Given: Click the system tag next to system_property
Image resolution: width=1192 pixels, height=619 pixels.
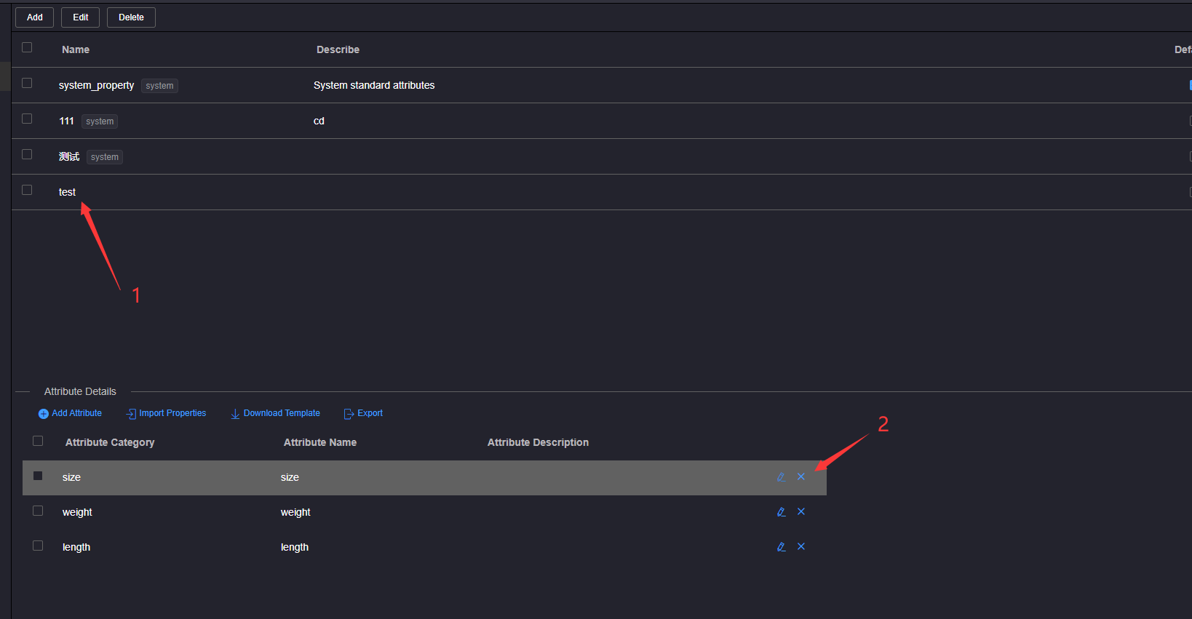Looking at the screenshot, I should coord(159,86).
